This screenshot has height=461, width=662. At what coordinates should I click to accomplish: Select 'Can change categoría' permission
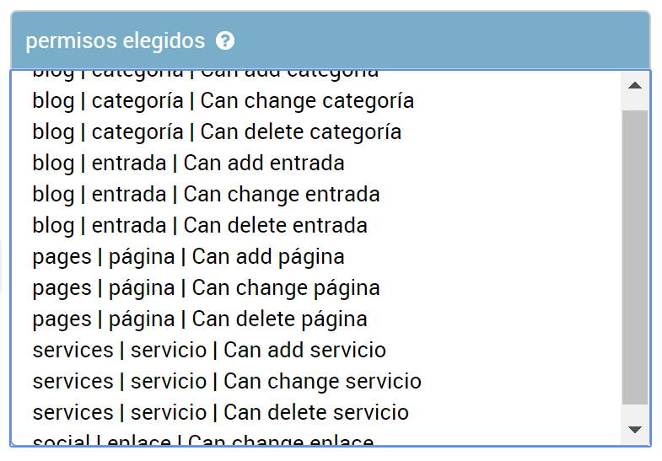pyautogui.click(x=315, y=101)
